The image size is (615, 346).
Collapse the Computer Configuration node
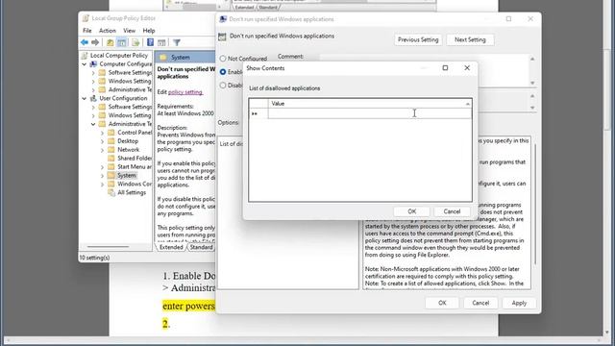point(85,64)
